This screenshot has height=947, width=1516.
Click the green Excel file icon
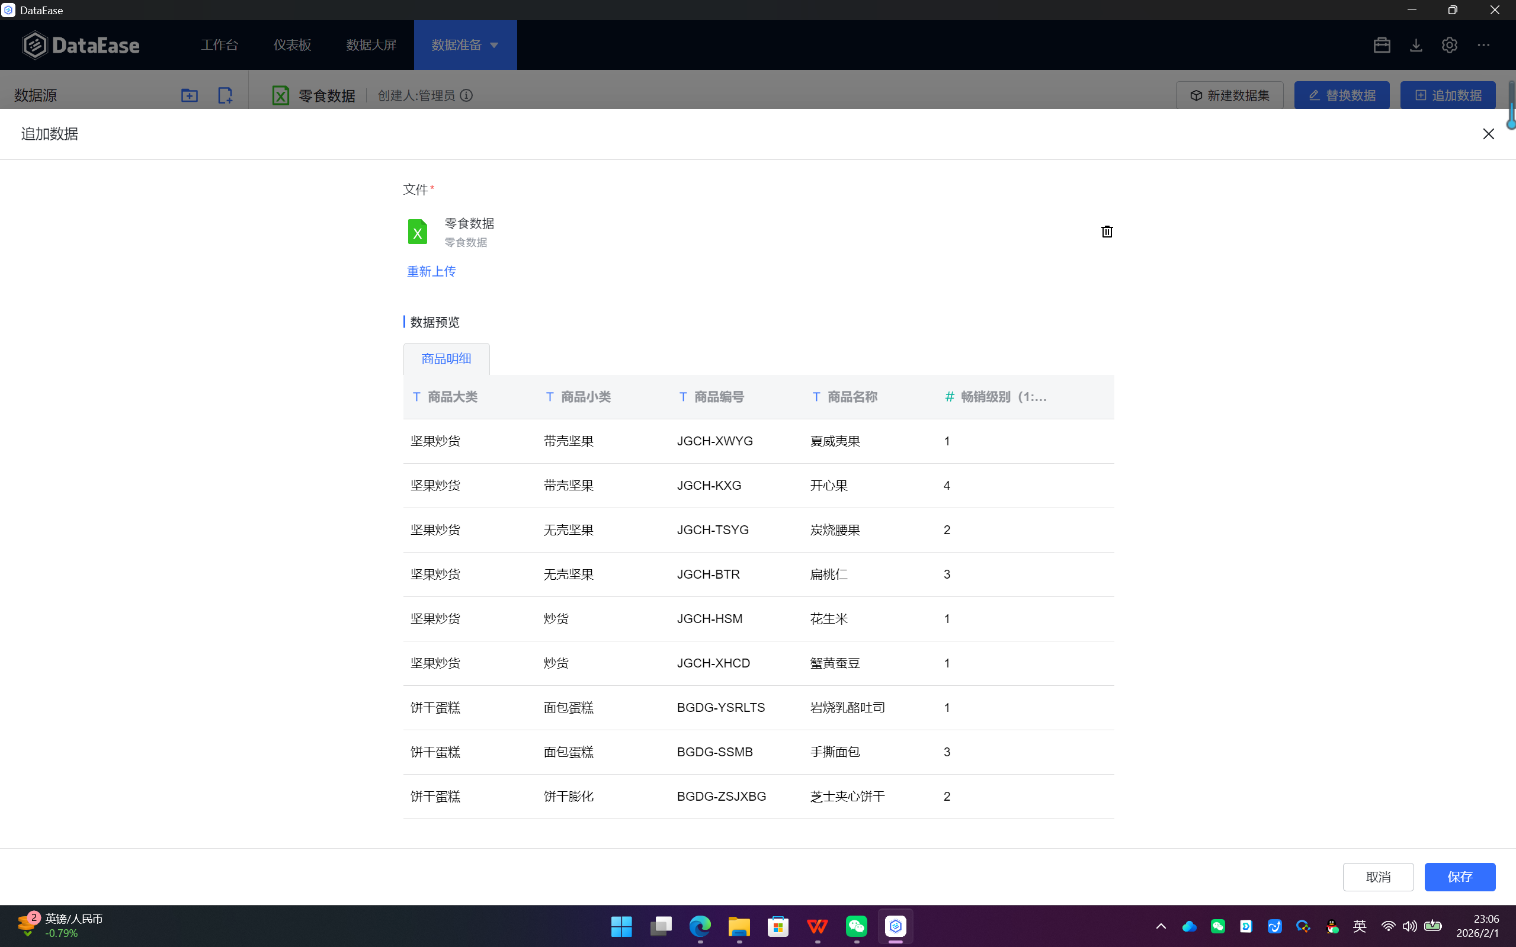click(417, 232)
